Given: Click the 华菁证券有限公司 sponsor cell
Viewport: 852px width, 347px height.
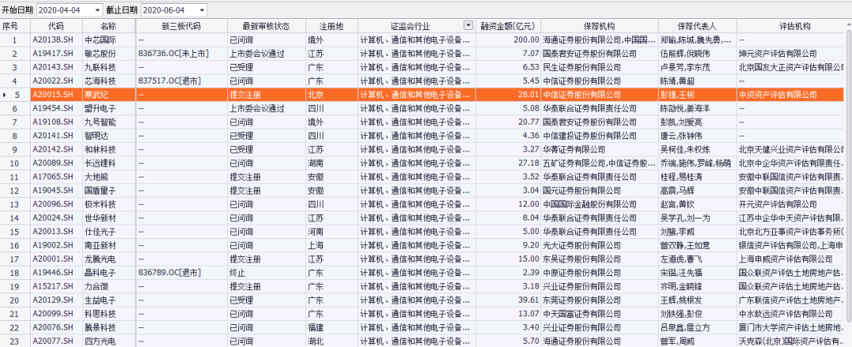Looking at the screenshot, I should click(x=600, y=149).
